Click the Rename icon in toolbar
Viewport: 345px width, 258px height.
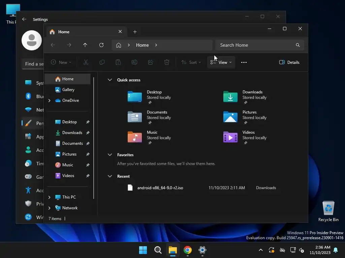pos(134,62)
